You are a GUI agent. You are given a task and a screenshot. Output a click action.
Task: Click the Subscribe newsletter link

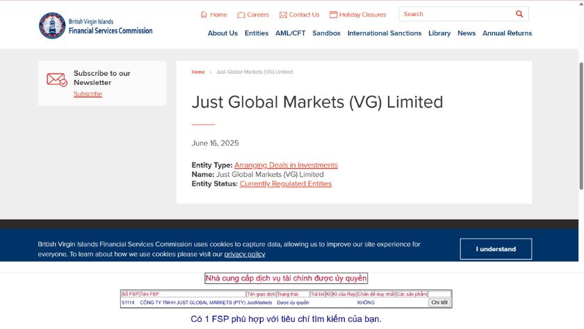click(x=88, y=94)
